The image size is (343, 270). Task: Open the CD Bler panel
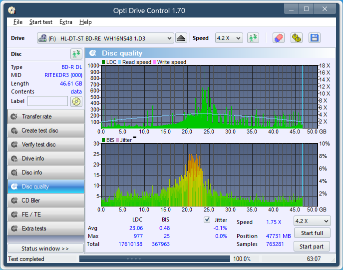(45, 200)
